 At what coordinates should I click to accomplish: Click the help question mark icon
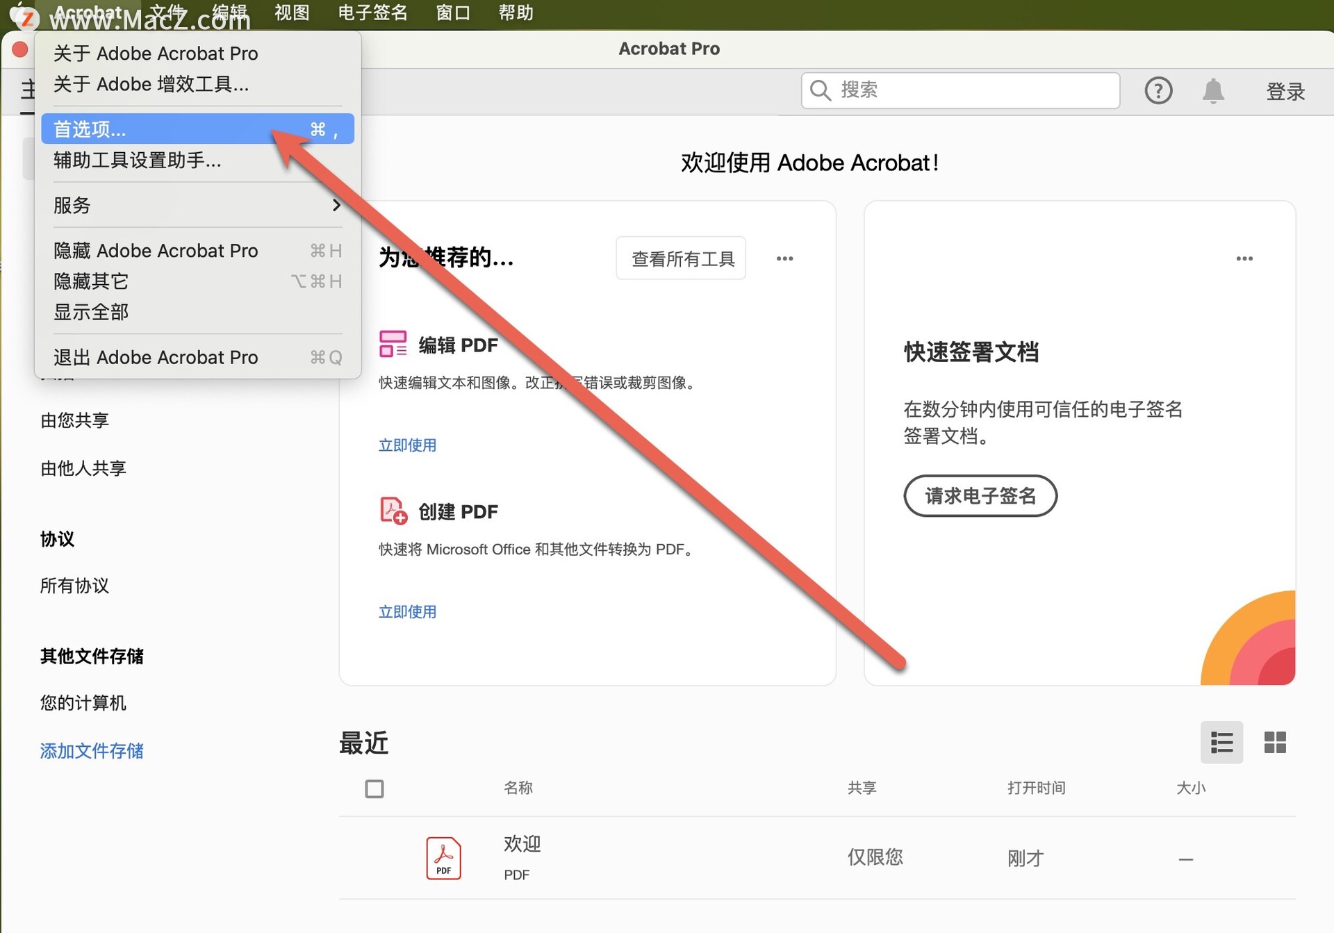point(1158,90)
